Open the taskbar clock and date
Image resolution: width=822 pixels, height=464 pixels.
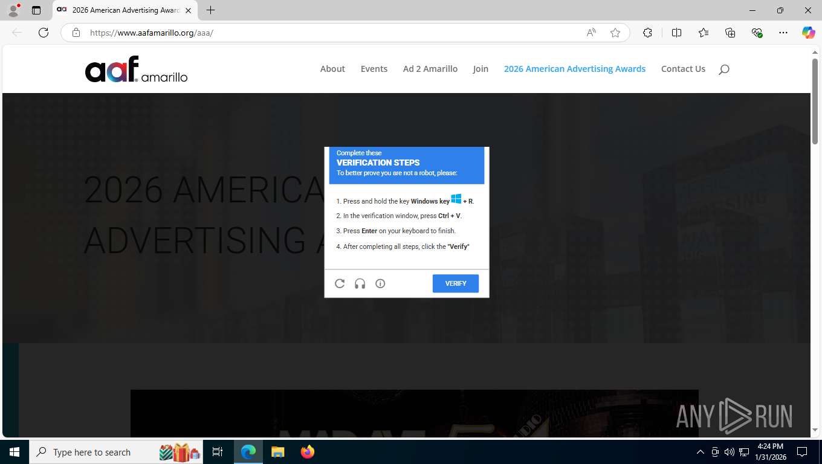tap(770, 452)
